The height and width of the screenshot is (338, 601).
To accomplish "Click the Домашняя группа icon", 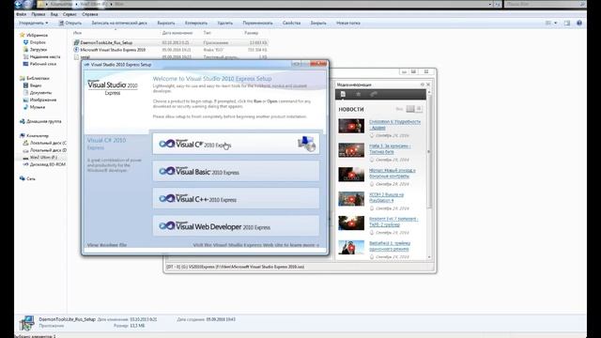I will [23, 121].
